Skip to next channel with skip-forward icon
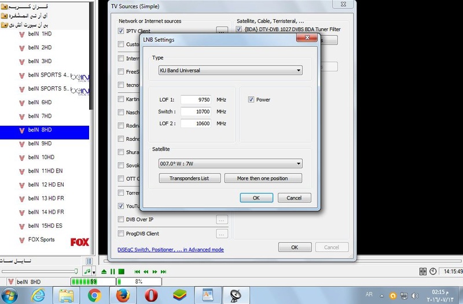Screen dimensions: 463x304 [164, 272]
